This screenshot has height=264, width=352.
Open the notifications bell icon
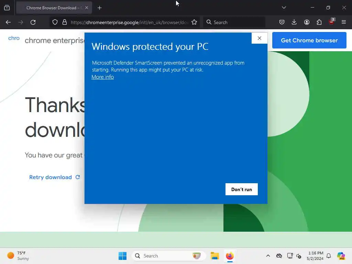tap(329, 256)
